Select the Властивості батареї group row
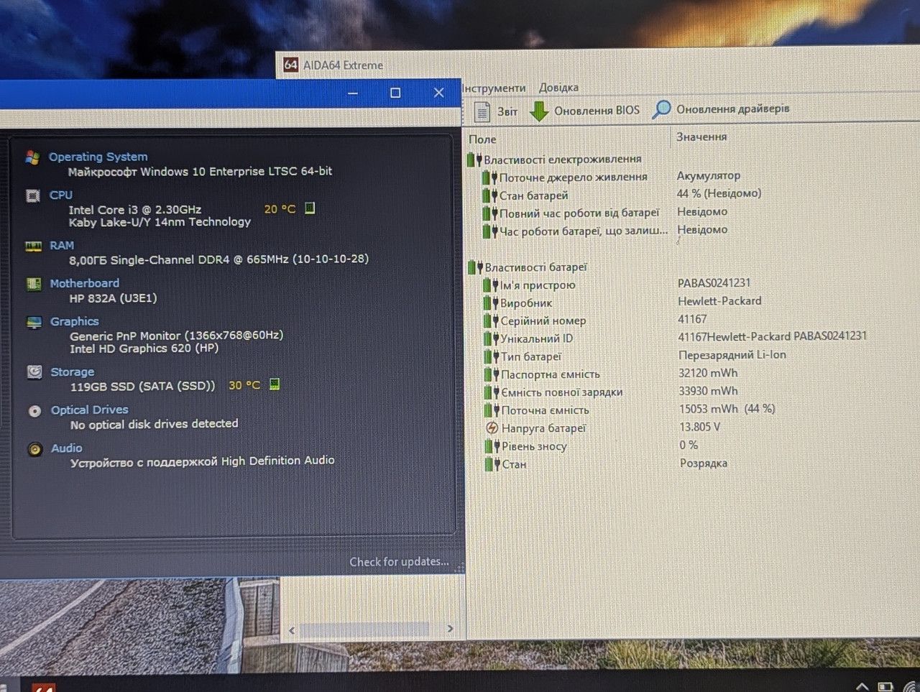The image size is (920, 692). [x=535, y=267]
